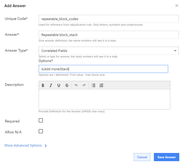Focus the Unique Code input field
Image resolution: width=183 pixels, height=167 pixels.
coord(109,19)
